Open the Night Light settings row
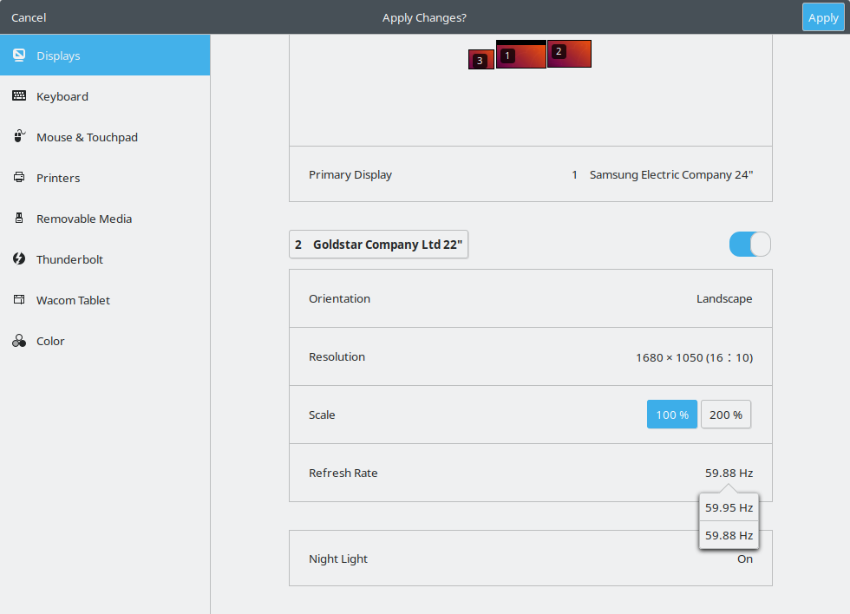The width and height of the screenshot is (850, 614). 531,558
